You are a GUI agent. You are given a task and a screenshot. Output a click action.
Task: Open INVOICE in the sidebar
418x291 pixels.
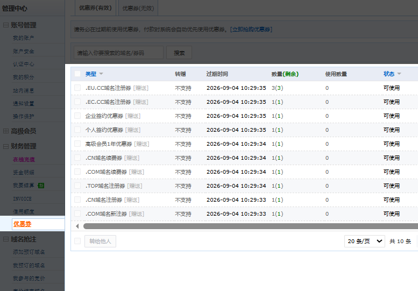pos(23,199)
